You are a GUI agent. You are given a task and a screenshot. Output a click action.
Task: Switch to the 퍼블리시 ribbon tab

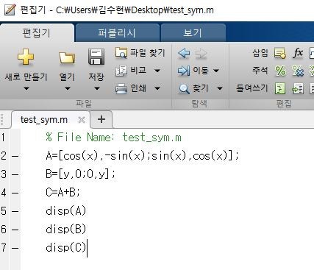(x=117, y=32)
